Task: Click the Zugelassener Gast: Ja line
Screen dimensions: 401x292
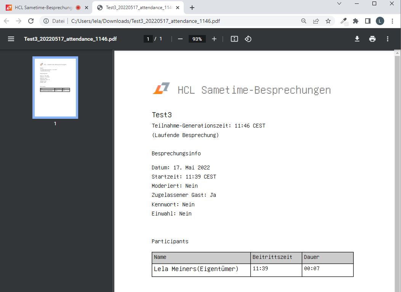Action: tap(184, 195)
